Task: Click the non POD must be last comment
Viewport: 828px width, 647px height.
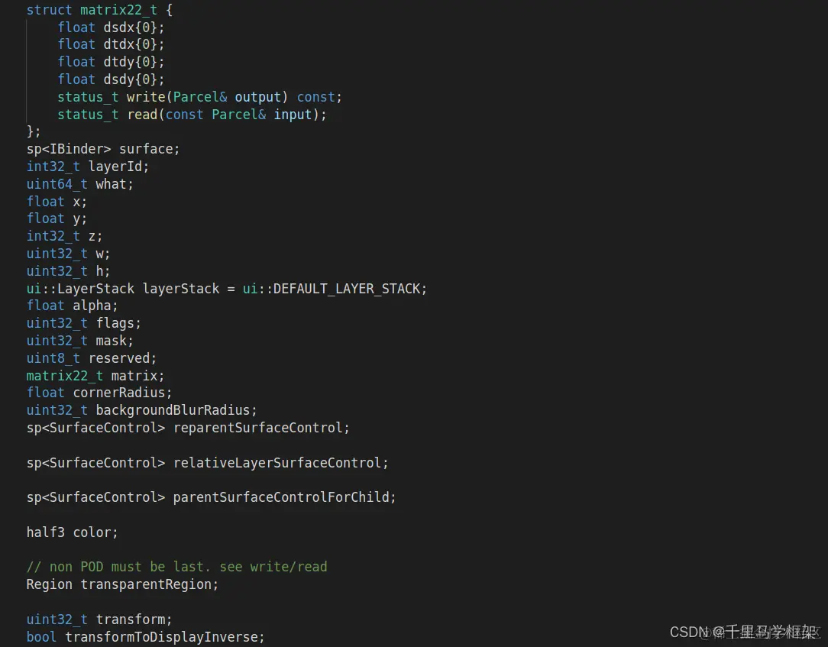Action: point(177,567)
